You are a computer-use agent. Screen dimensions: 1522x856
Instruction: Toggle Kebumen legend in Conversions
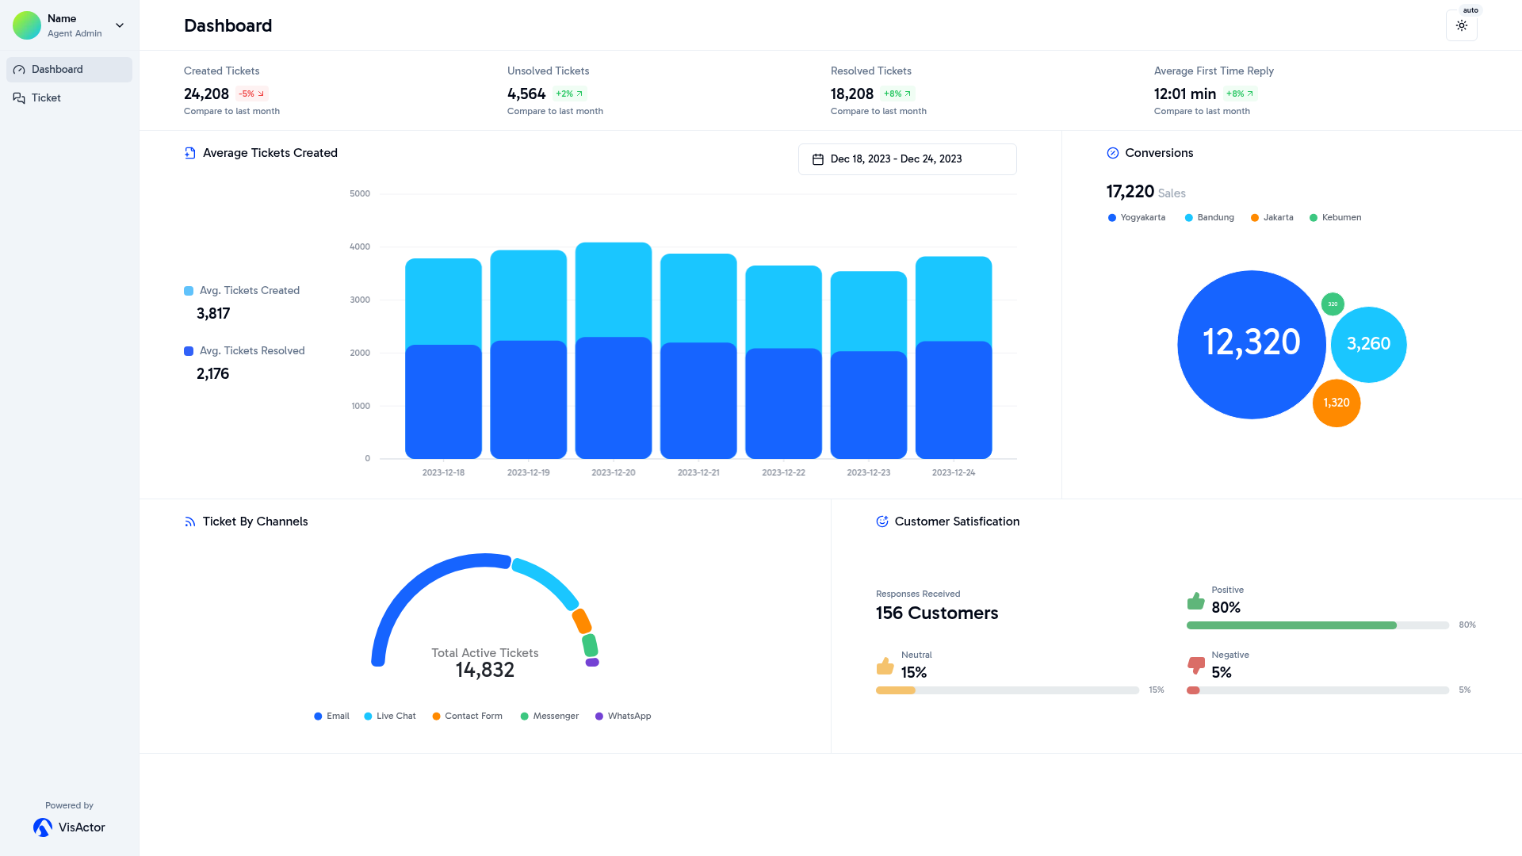coord(1335,218)
